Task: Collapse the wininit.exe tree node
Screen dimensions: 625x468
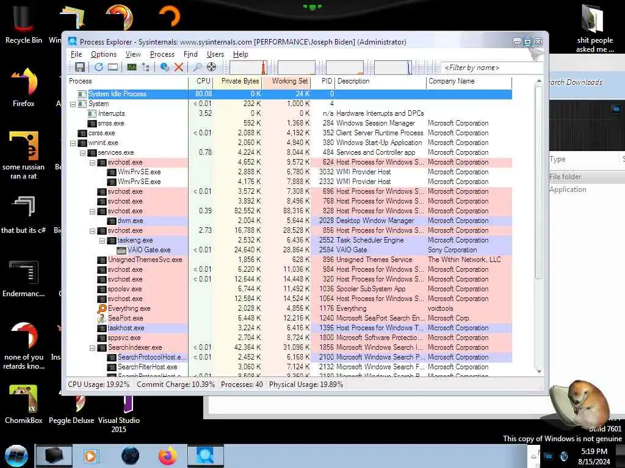Action: point(73,143)
